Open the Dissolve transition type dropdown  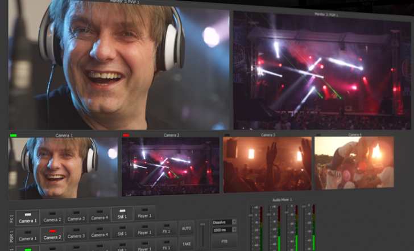pos(224,222)
